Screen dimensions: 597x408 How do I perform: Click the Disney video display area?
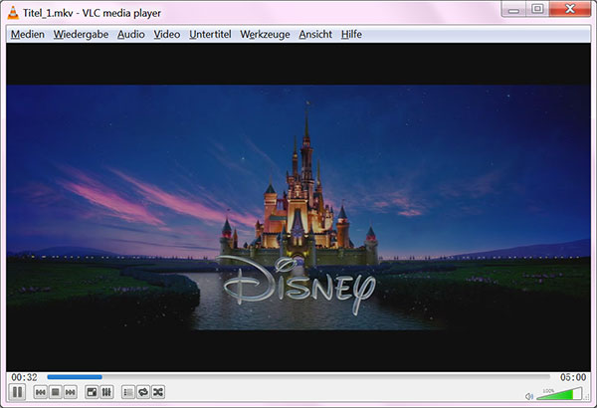[x=298, y=208]
